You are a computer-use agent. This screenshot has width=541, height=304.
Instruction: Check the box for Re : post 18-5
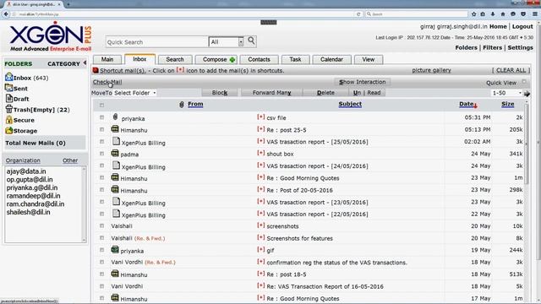click(x=101, y=274)
